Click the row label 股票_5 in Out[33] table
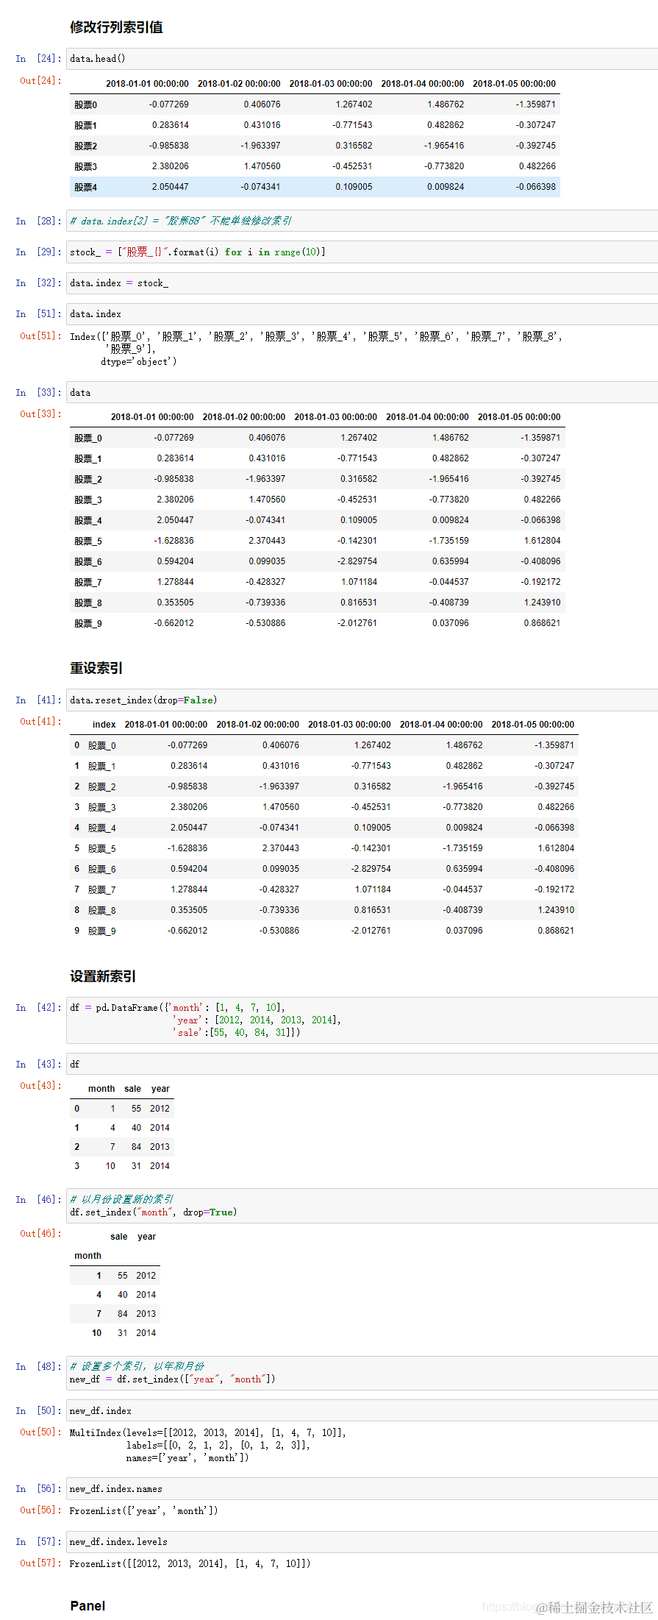 pos(87,541)
